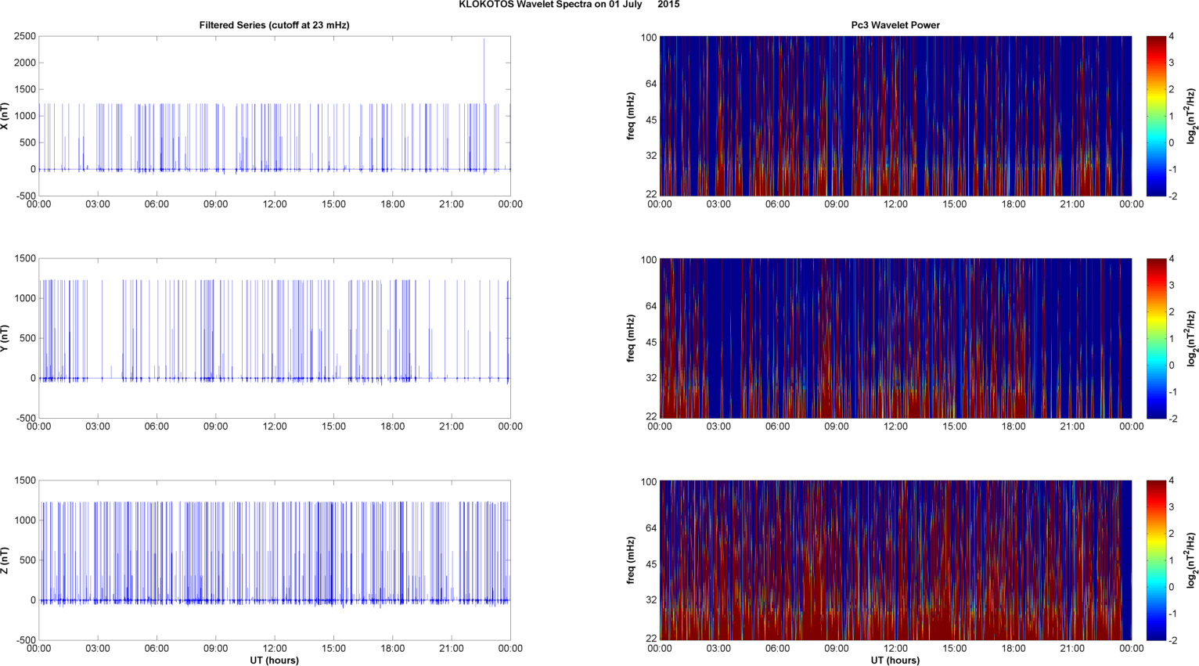Screen dimensions: 1199x666
Task: Click the log2(nT²/Hz) label of bottom colorbar
Action: click(x=1191, y=560)
